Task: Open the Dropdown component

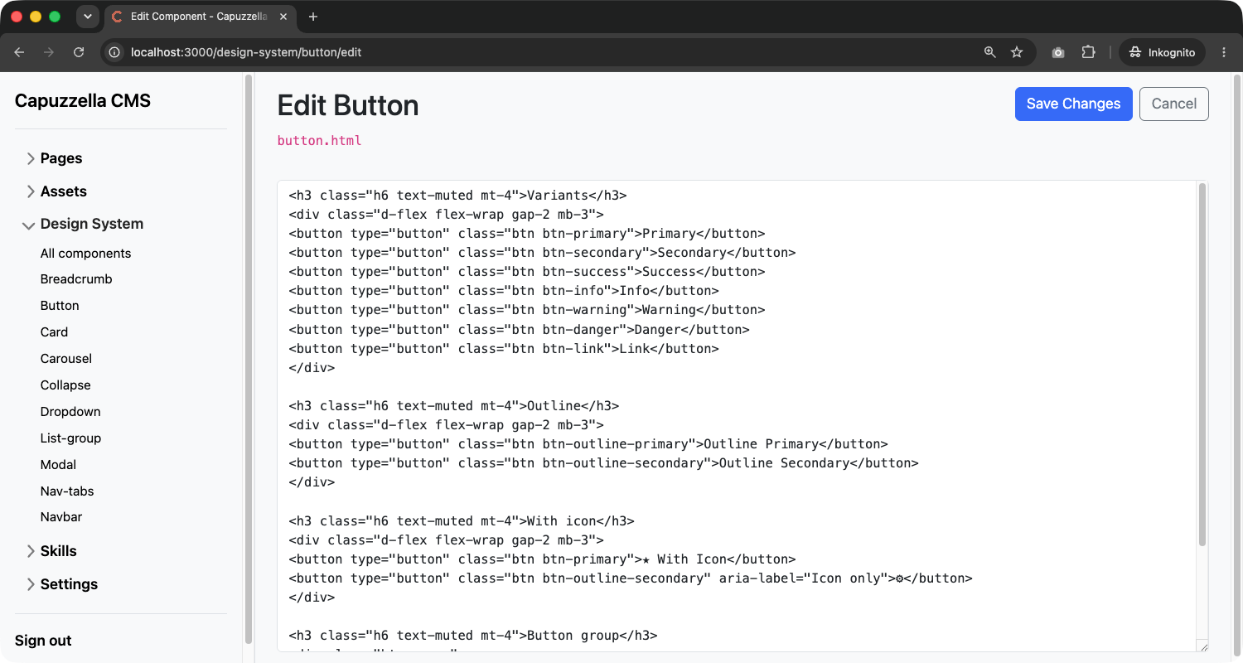Action: [x=70, y=412]
